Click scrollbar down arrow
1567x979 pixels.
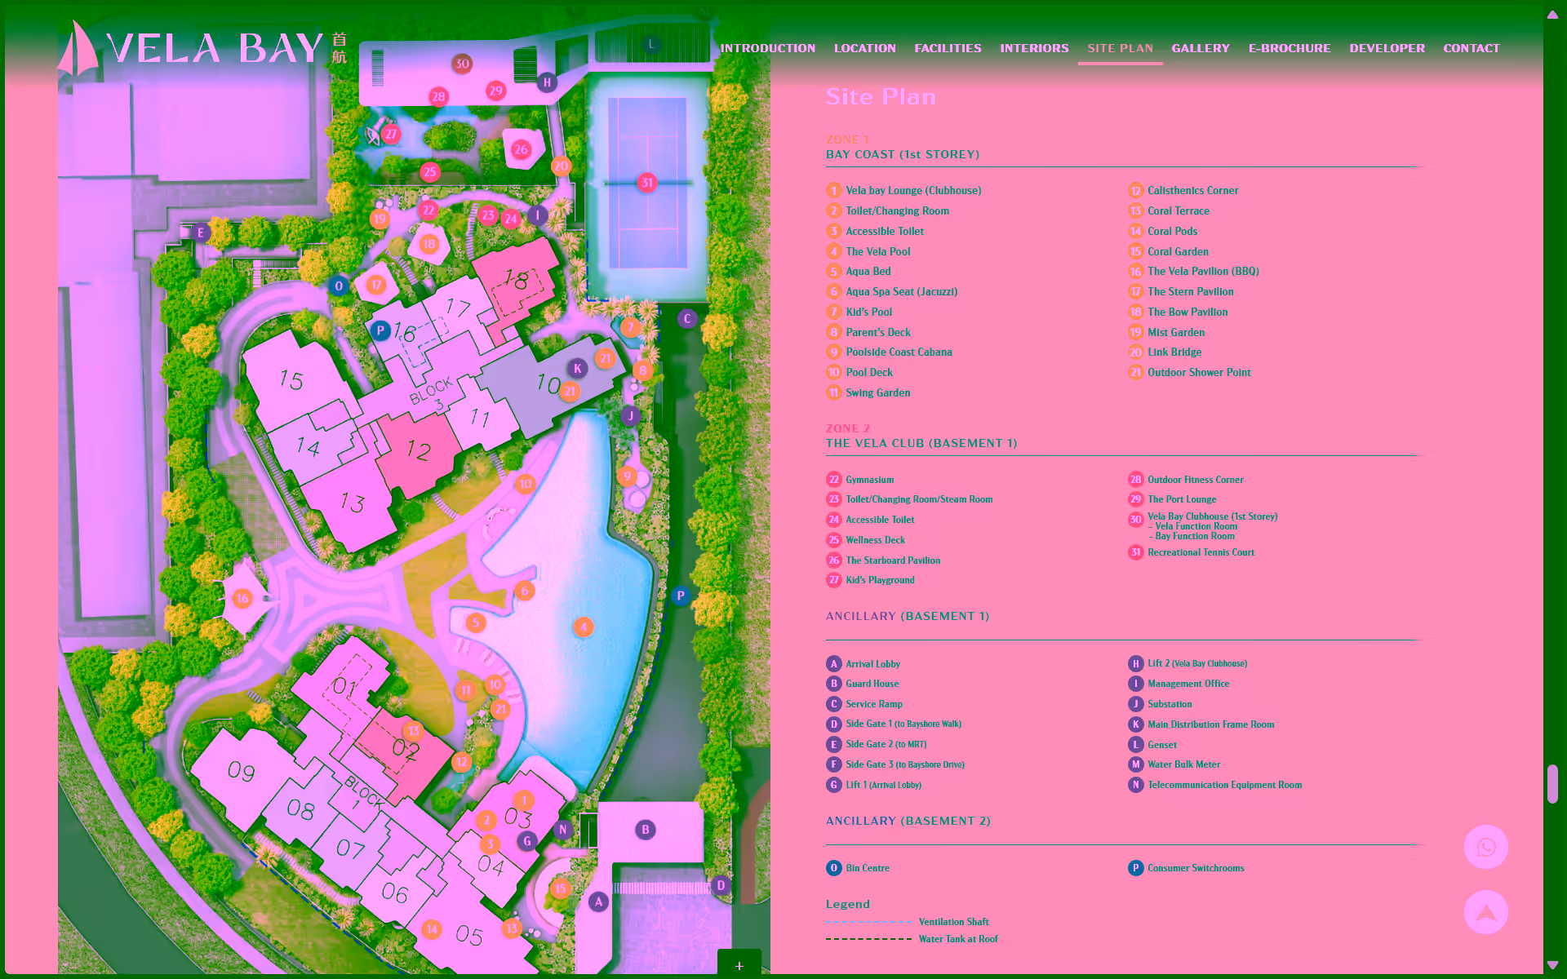tap(1552, 966)
